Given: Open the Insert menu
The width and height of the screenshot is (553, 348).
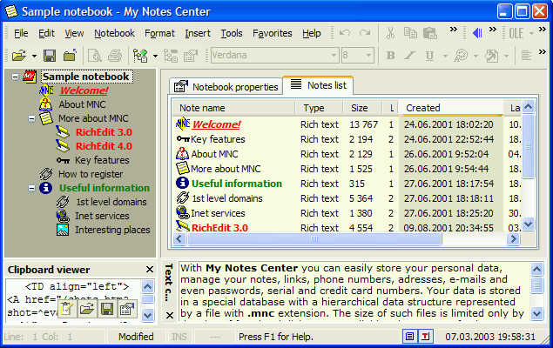Looking at the screenshot, I should [198, 33].
